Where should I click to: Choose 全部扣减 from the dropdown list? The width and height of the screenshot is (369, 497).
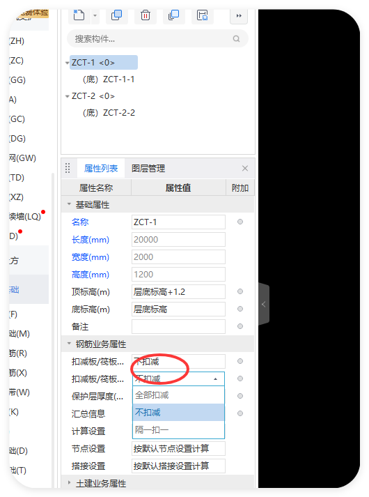pos(178,395)
